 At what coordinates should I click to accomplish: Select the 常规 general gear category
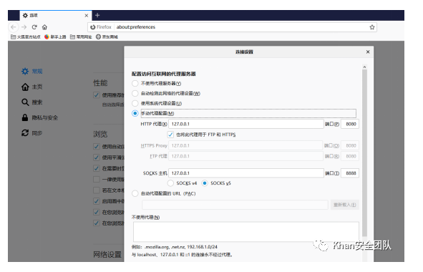click(31, 72)
